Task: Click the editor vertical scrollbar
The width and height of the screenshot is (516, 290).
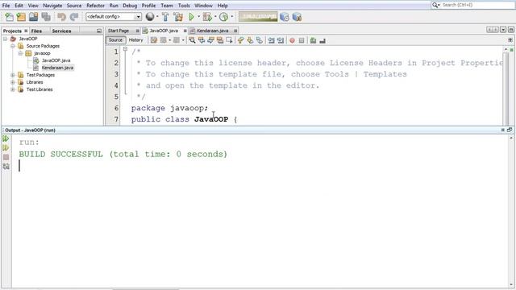Action: point(506,86)
